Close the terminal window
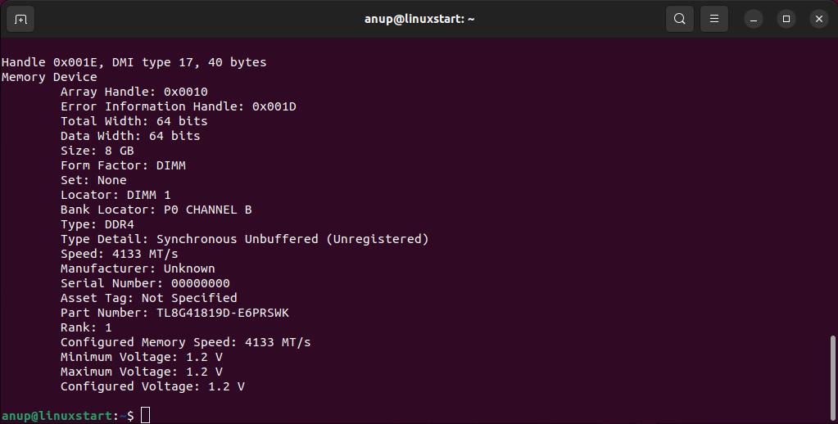 819,19
